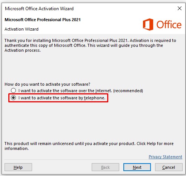
Task: Cancel the activation wizard
Action: tap(169, 167)
